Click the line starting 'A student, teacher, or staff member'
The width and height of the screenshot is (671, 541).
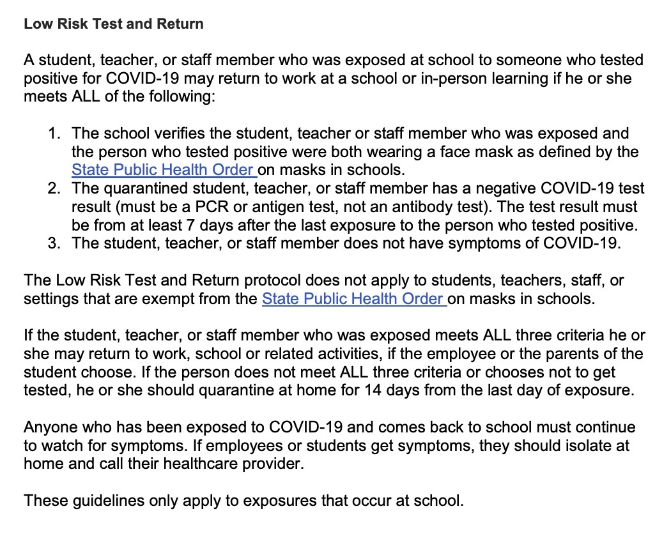334,60
